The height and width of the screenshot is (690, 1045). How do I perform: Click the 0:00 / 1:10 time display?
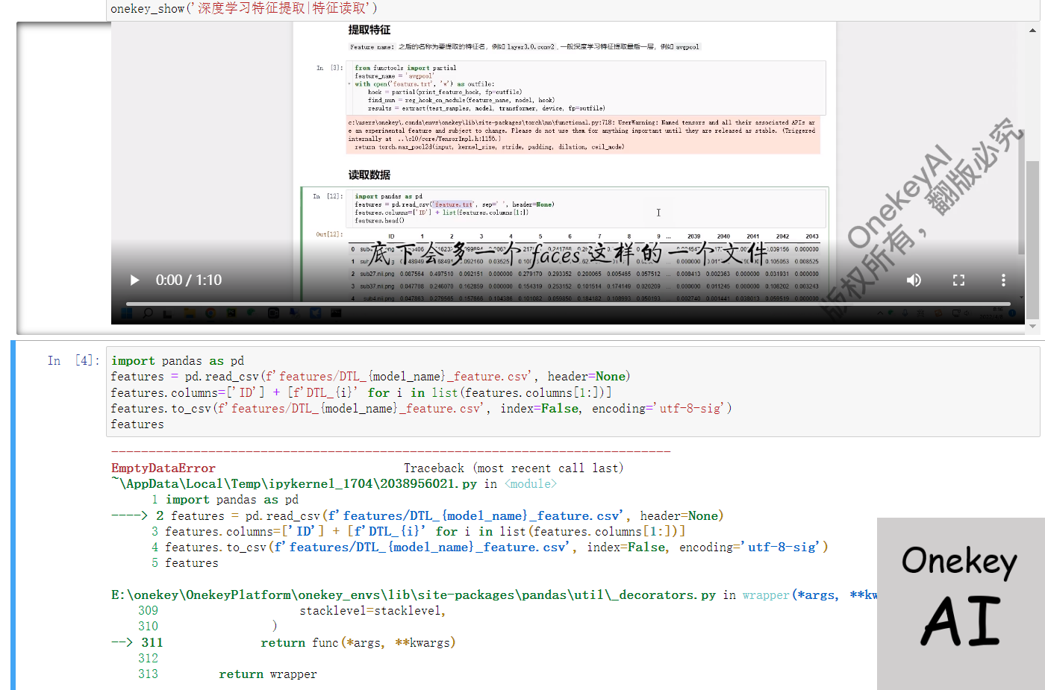189,280
